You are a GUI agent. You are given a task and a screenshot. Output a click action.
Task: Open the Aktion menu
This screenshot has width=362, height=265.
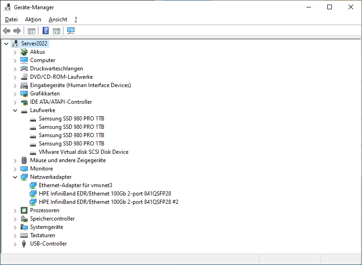33,19
